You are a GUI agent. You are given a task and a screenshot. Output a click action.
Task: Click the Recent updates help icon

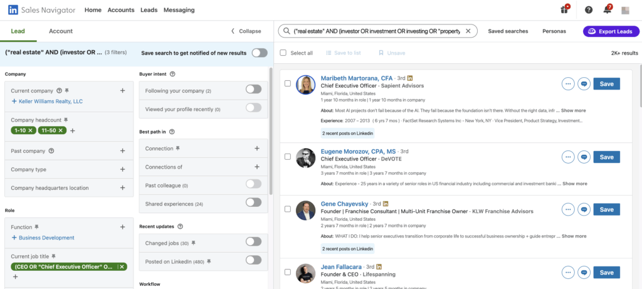click(x=180, y=226)
